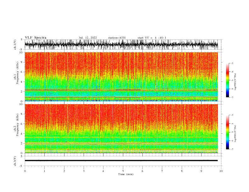Click the ch.3 flat black voltage trace
The width and height of the screenshot is (249, 192).
click(121, 161)
